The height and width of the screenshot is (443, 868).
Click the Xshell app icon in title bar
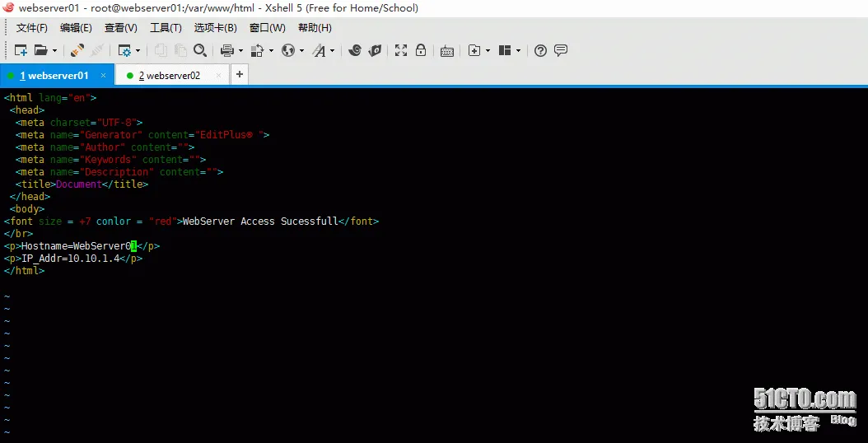pyautogui.click(x=8, y=7)
